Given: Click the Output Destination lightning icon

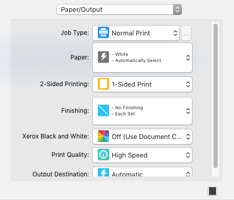Looking at the screenshot, I should pos(103,172).
